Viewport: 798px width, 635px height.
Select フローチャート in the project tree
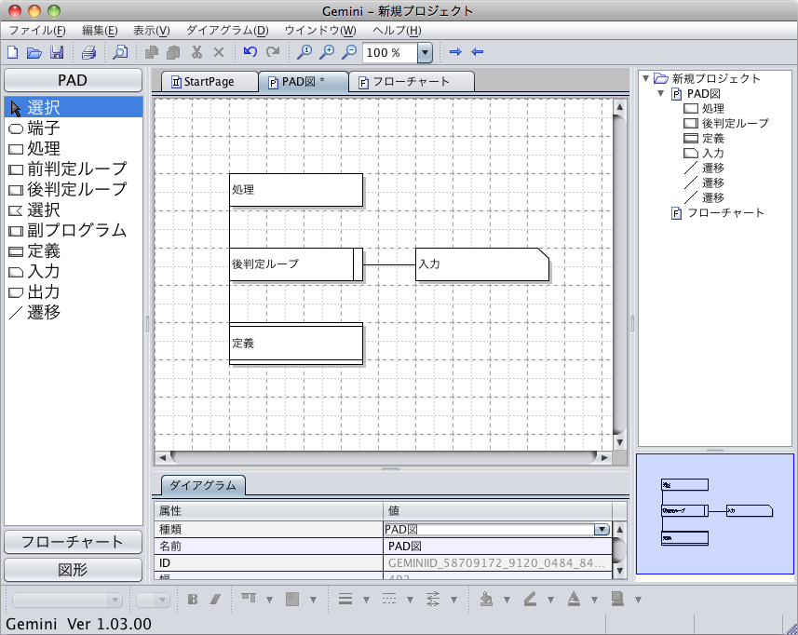coord(718,212)
